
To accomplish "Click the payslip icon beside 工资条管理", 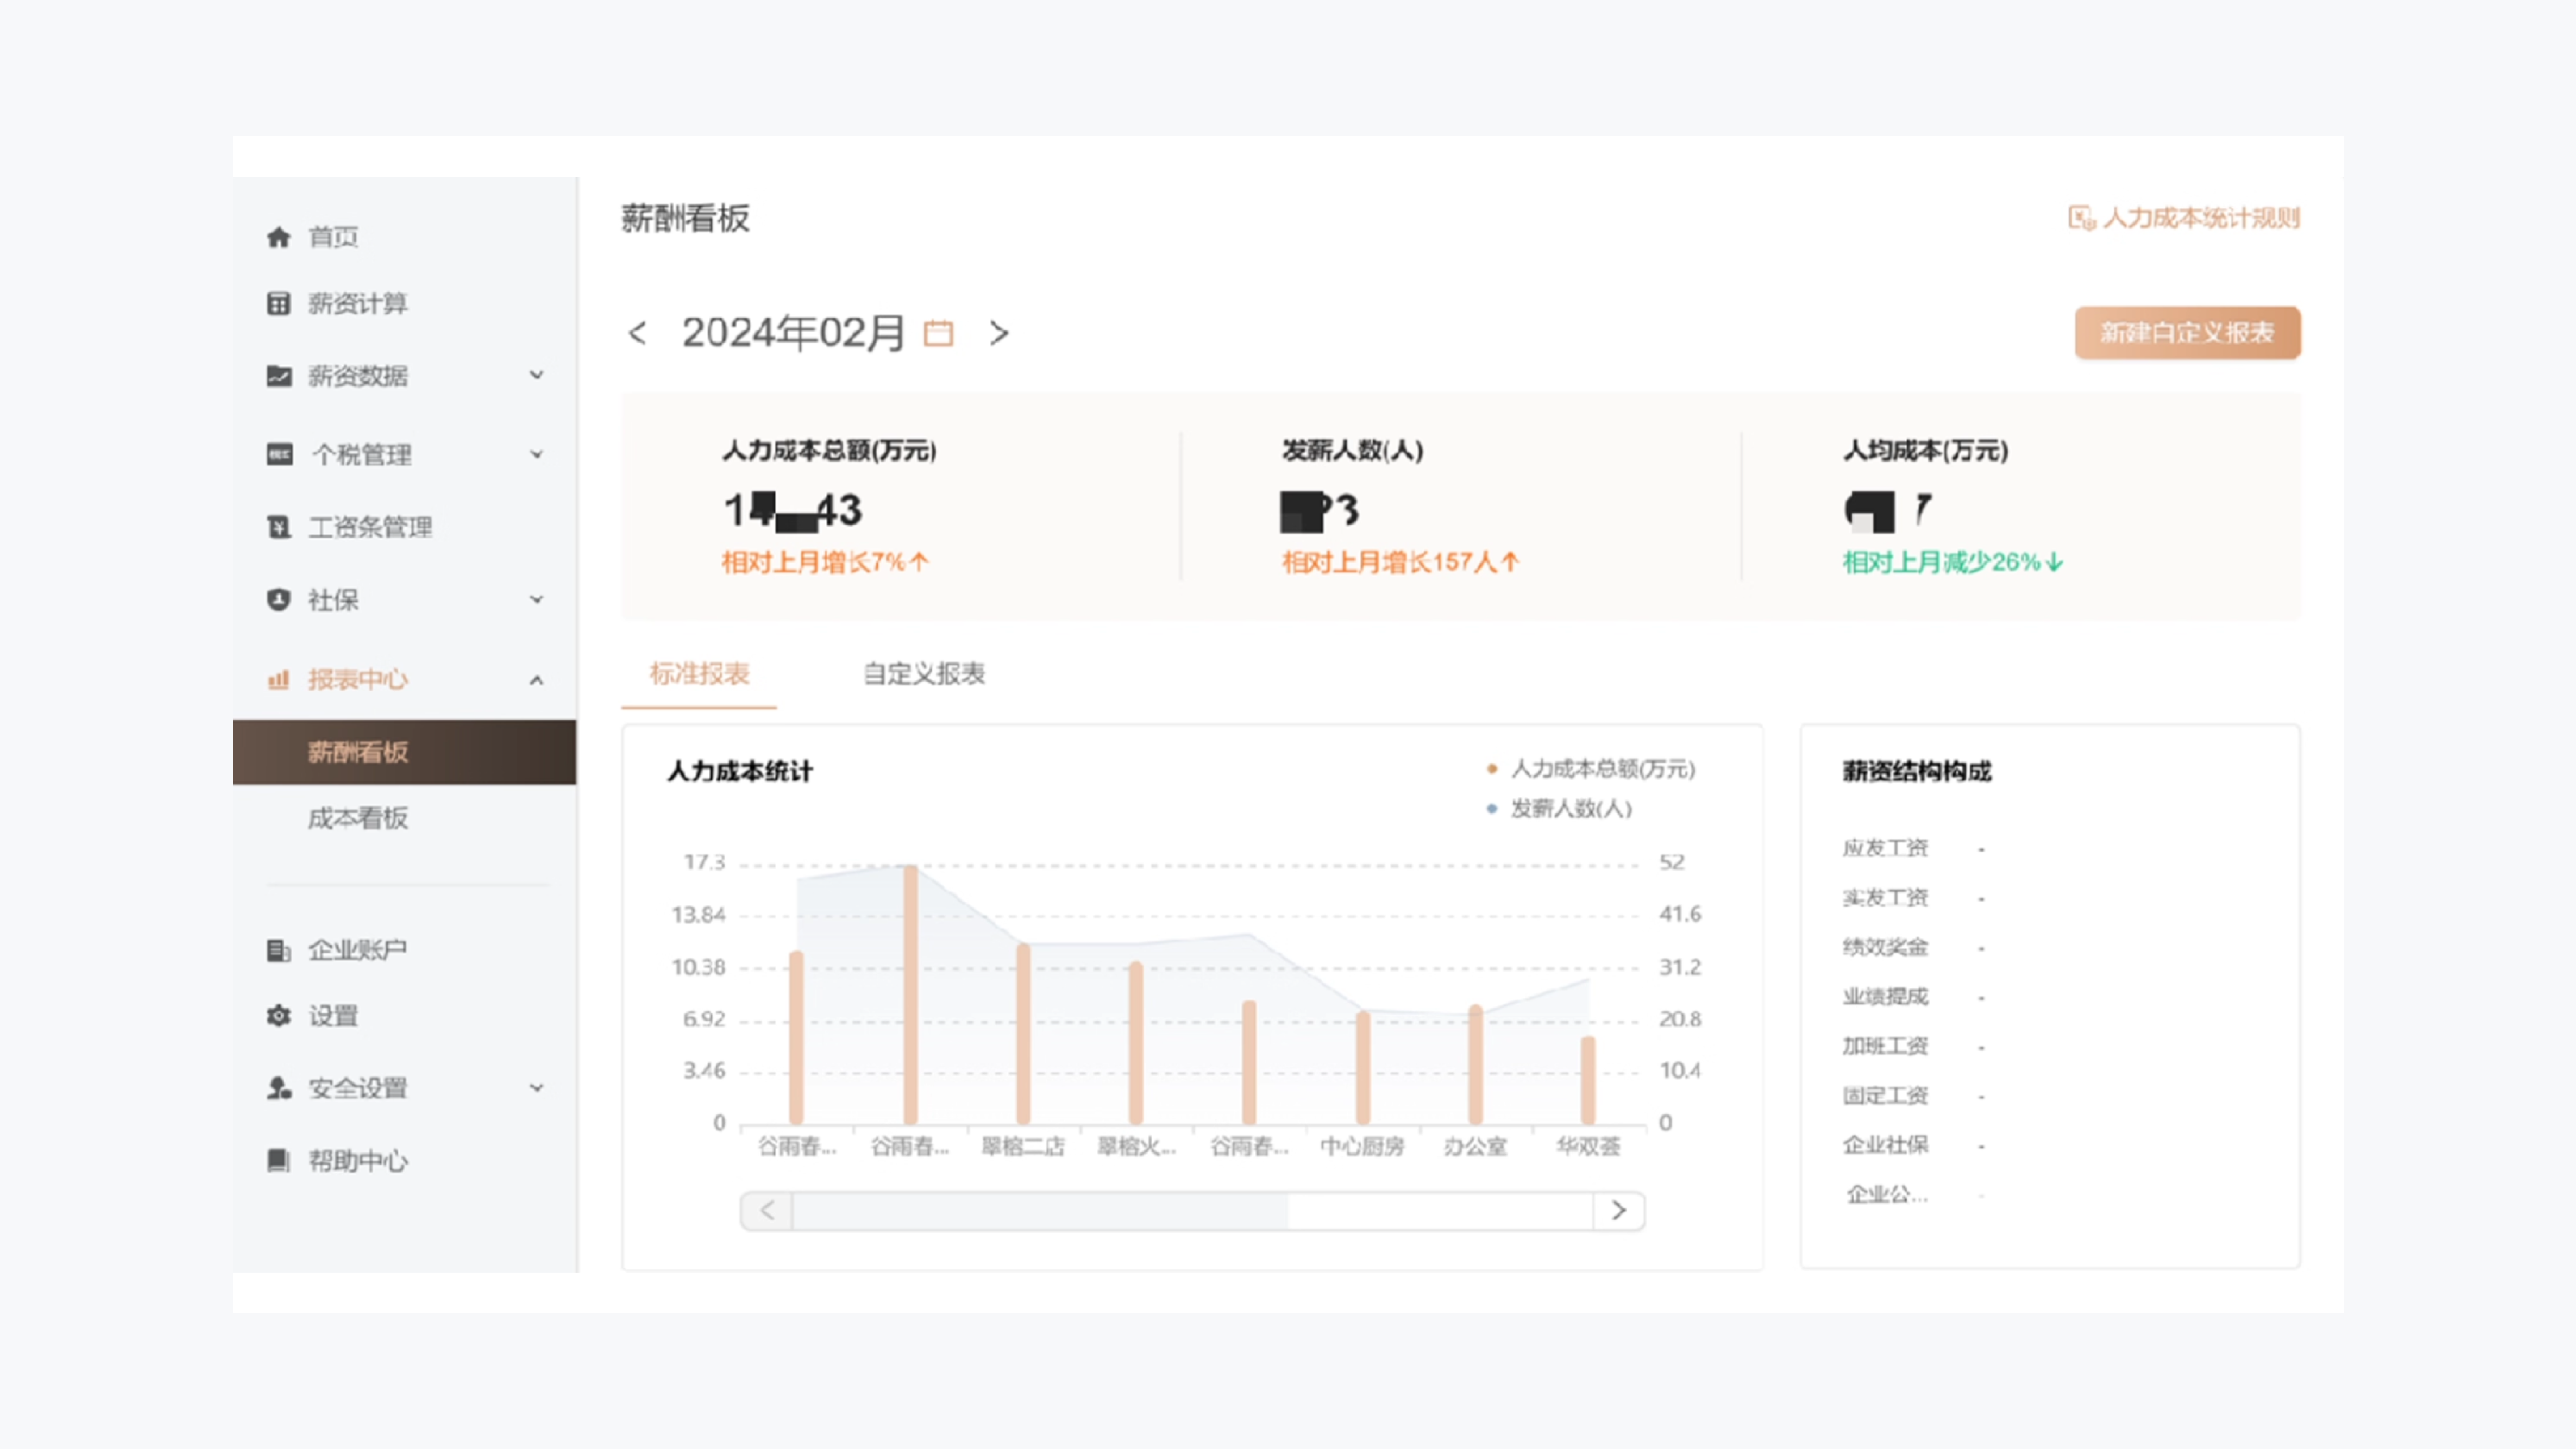I will click(x=278, y=527).
